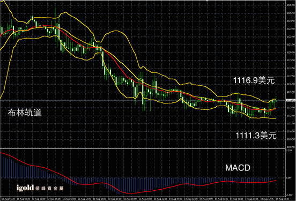The height and width of the screenshot is (201, 296).
Task: Click the 1126.90 price axis label
Action: coord(291,5)
